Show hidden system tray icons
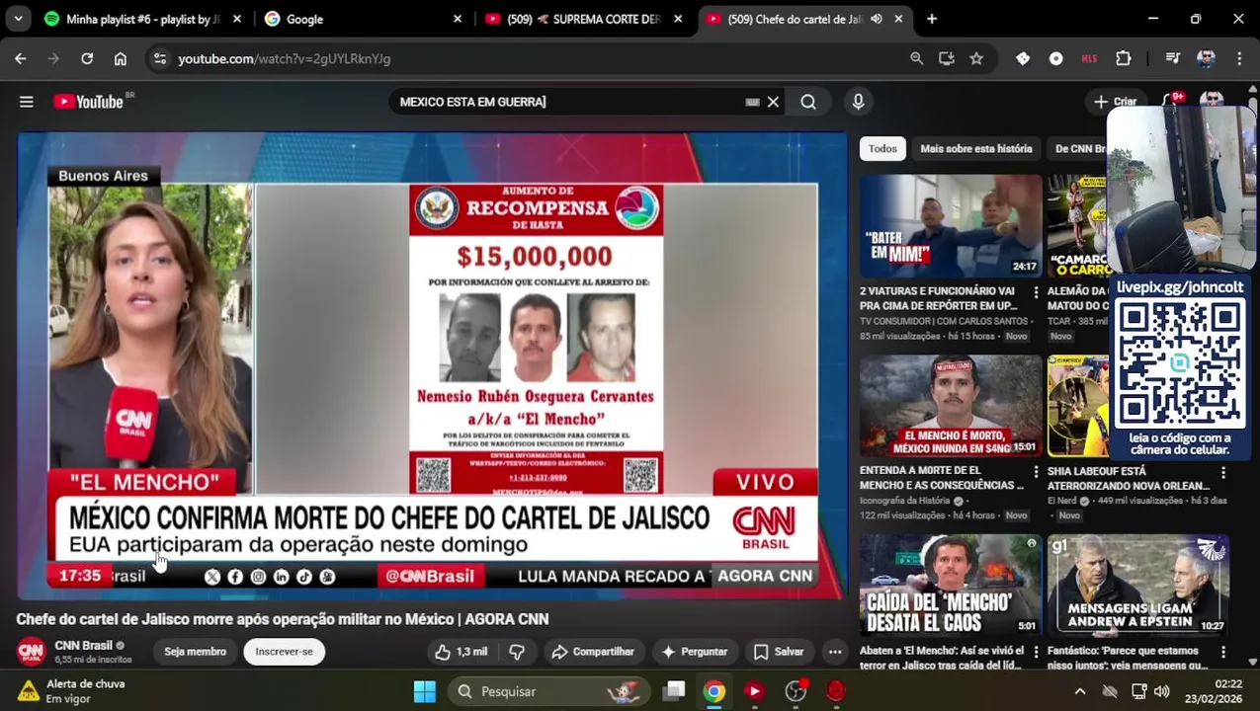The image size is (1260, 711). [1080, 691]
